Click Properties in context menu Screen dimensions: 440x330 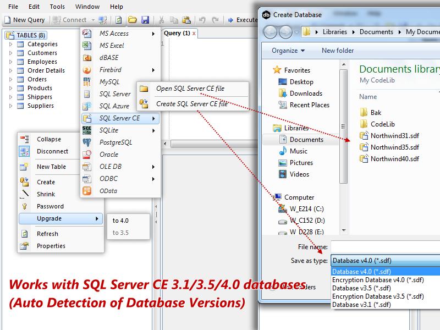tap(61, 246)
